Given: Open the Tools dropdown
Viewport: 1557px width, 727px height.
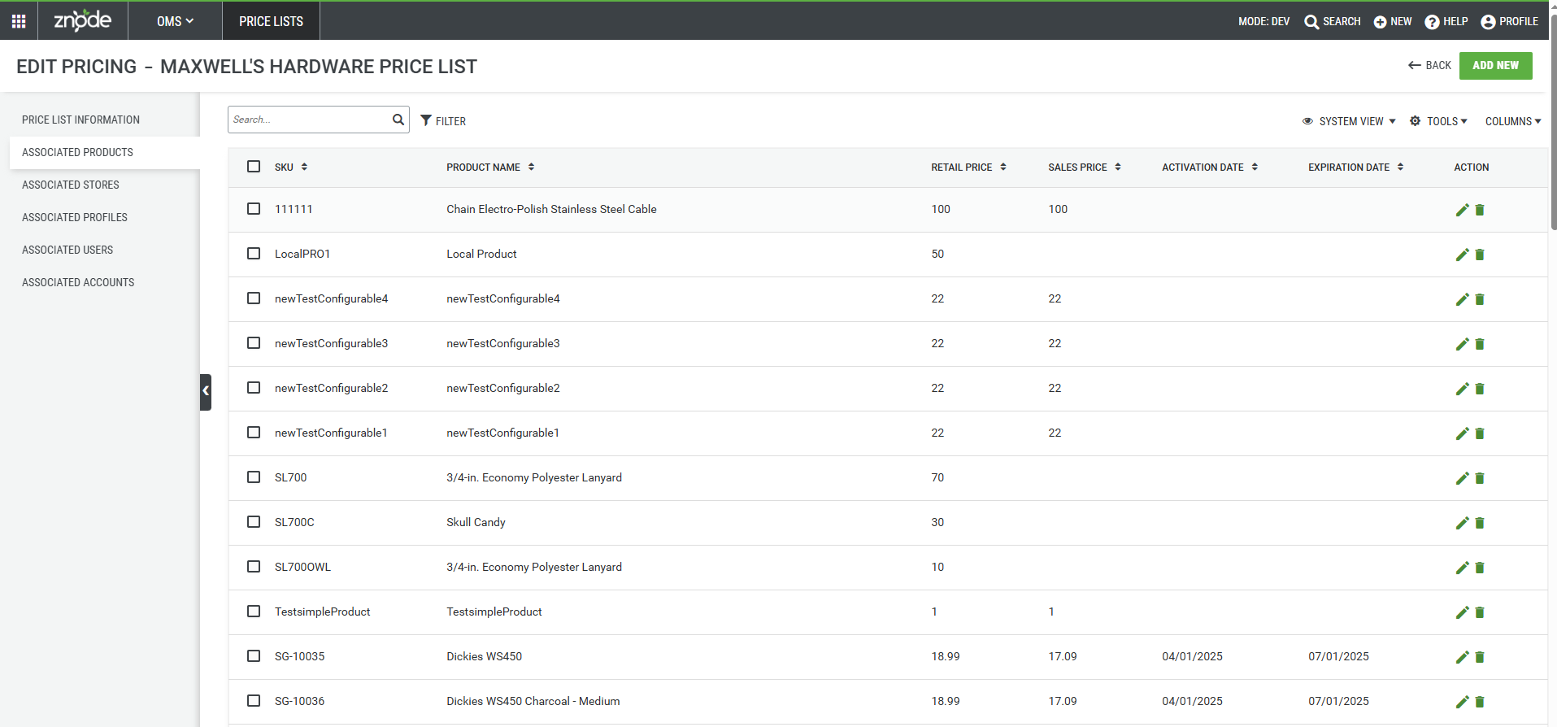Looking at the screenshot, I should [1438, 121].
